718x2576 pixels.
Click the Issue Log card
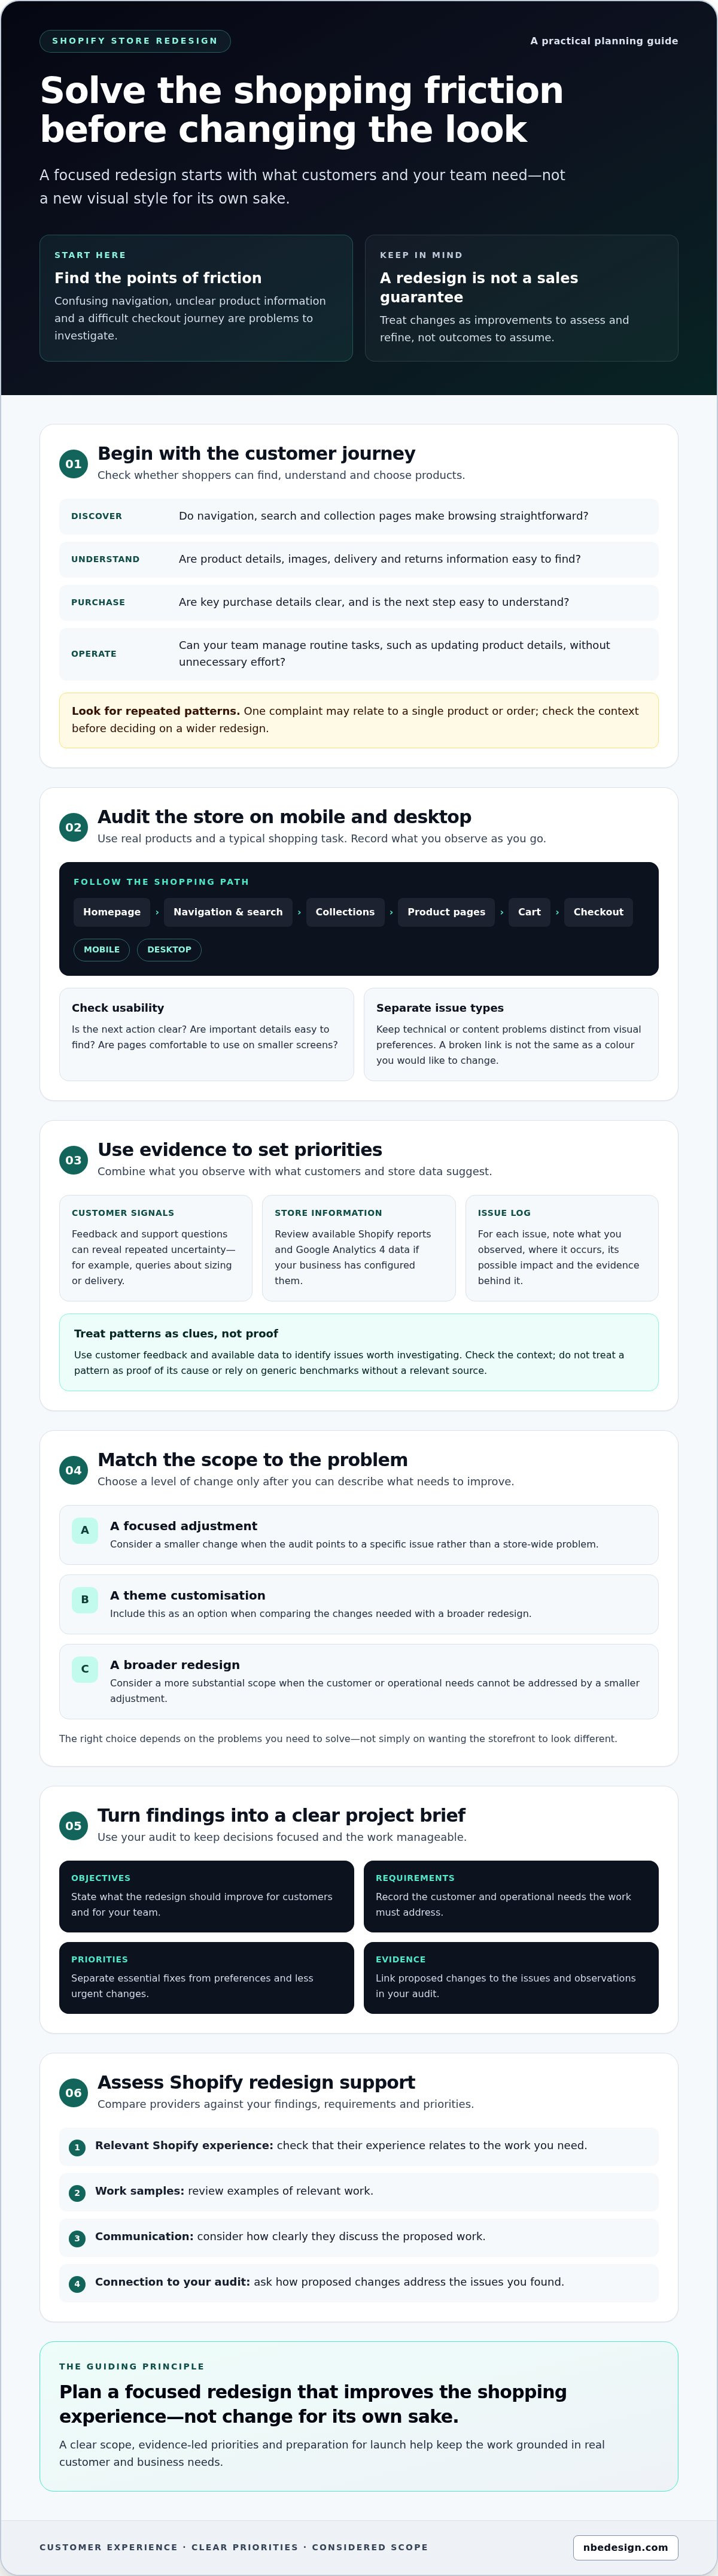562,1248
